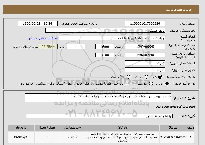Open the buyer contact information link
The image size is (205, 145).
[43, 38]
